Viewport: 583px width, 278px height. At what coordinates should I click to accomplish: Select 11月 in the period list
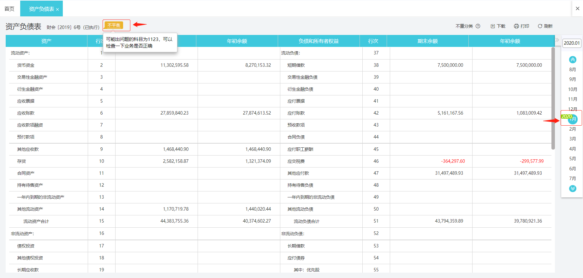(x=573, y=99)
